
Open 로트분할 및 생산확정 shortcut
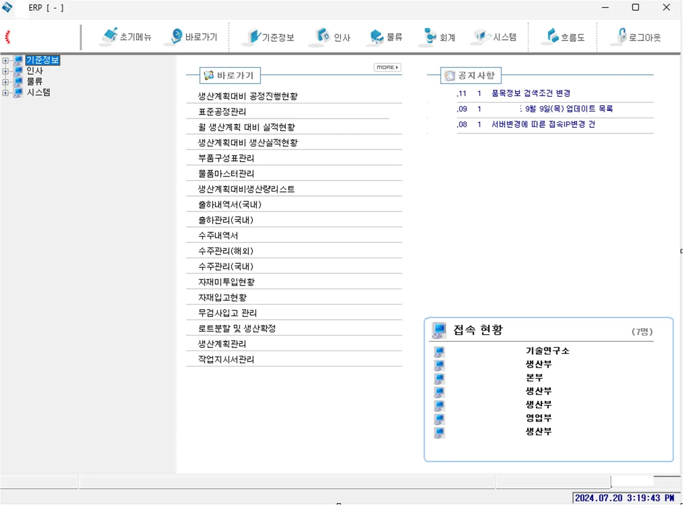(237, 328)
